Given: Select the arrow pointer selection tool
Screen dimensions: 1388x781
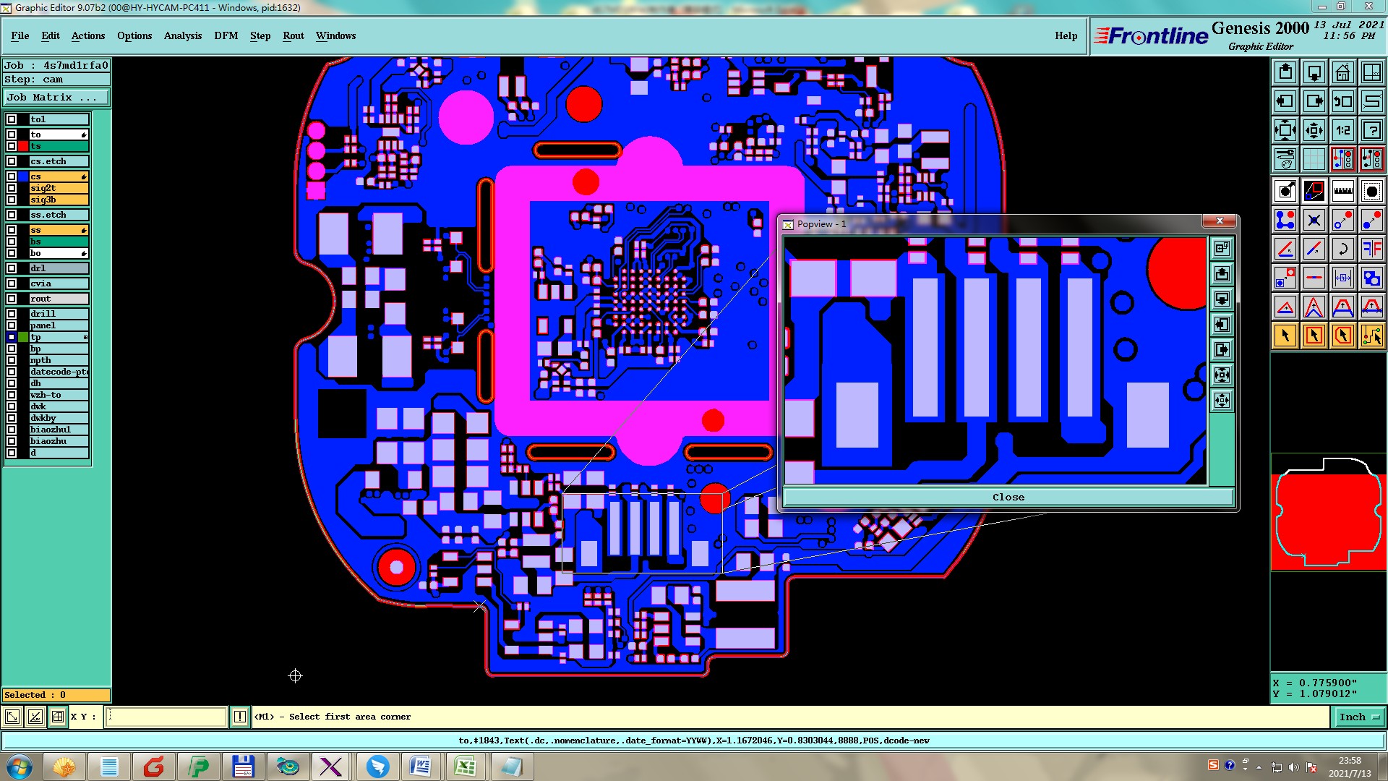Looking at the screenshot, I should click(1285, 336).
